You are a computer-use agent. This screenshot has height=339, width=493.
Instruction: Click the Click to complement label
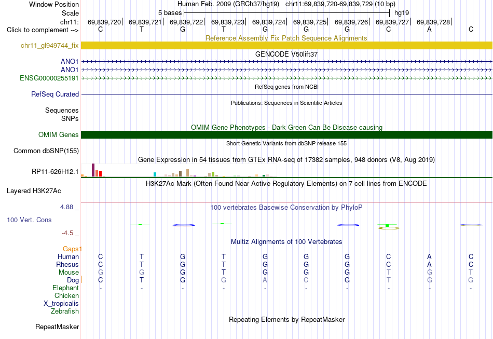click(43, 30)
